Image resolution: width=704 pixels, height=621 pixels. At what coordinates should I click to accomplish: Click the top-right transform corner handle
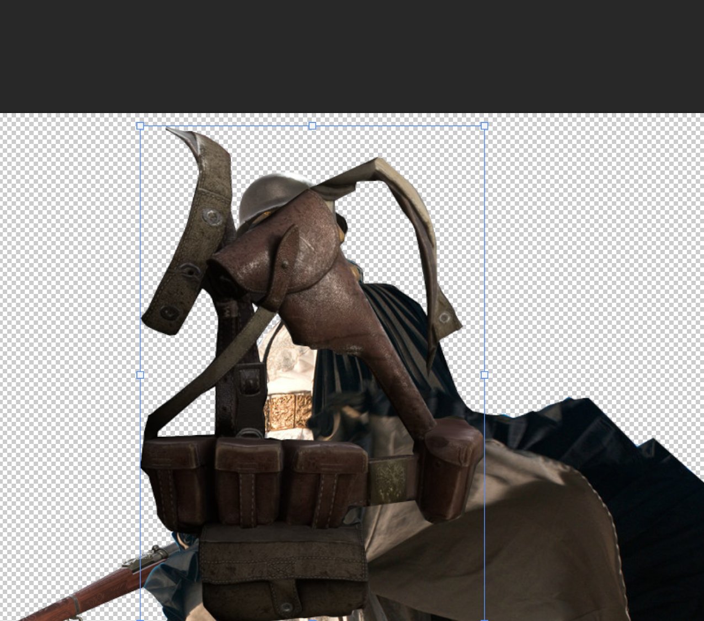pyautogui.click(x=484, y=126)
